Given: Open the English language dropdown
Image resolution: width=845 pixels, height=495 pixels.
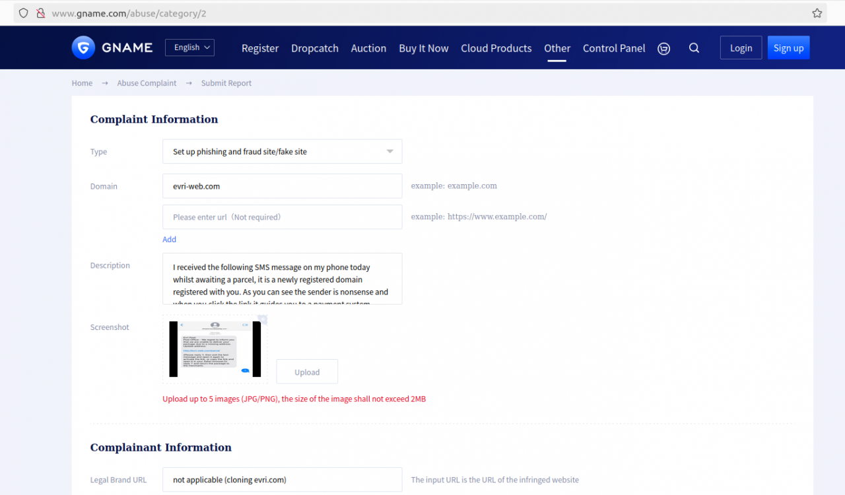Looking at the screenshot, I should pos(189,48).
